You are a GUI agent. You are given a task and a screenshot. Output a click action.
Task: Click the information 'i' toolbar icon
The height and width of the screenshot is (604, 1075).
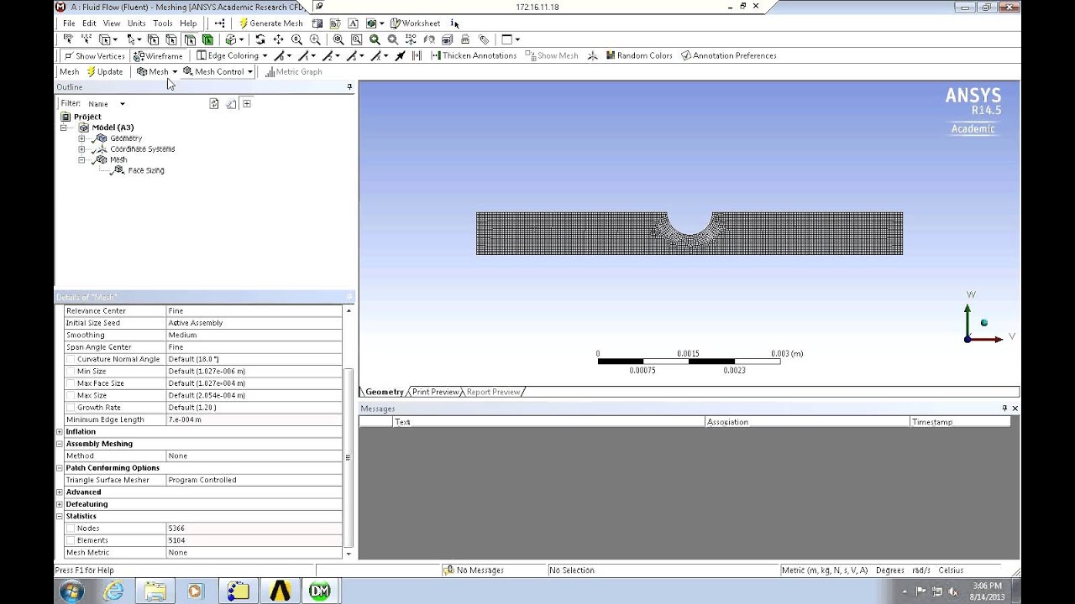[454, 23]
